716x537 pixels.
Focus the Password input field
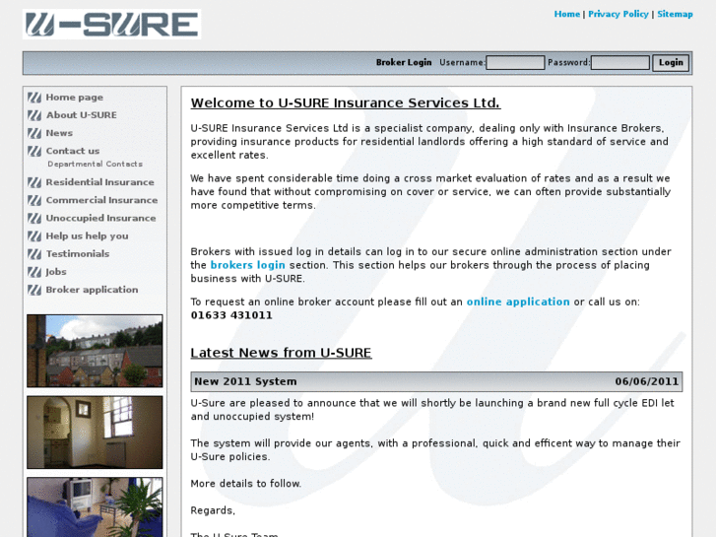point(620,63)
